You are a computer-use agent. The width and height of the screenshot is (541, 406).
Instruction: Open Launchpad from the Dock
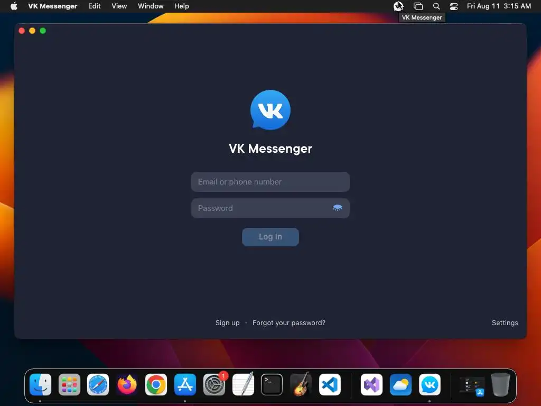pyautogui.click(x=69, y=384)
